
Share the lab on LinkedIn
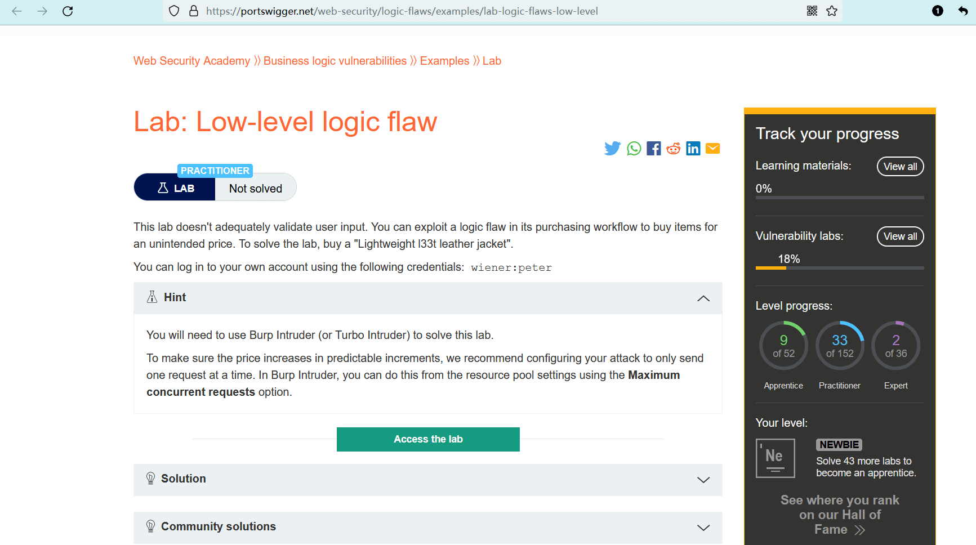pyautogui.click(x=693, y=148)
